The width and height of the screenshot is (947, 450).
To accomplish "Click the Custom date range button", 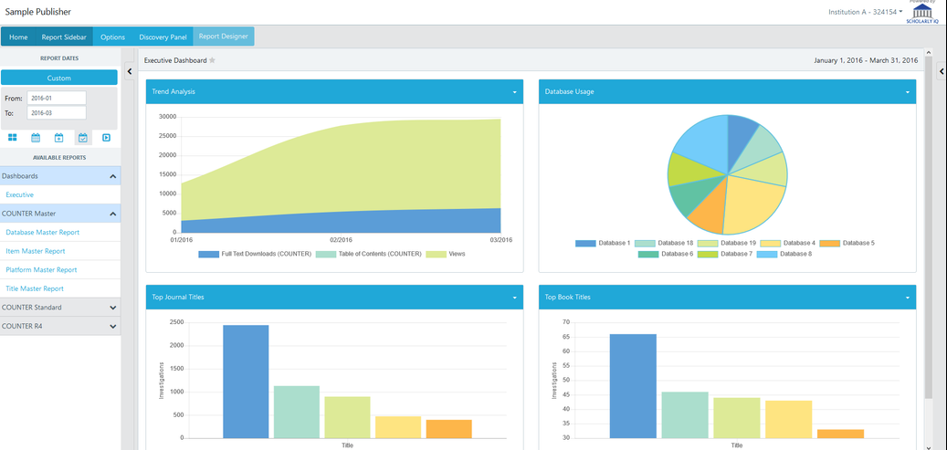I will coord(59,78).
